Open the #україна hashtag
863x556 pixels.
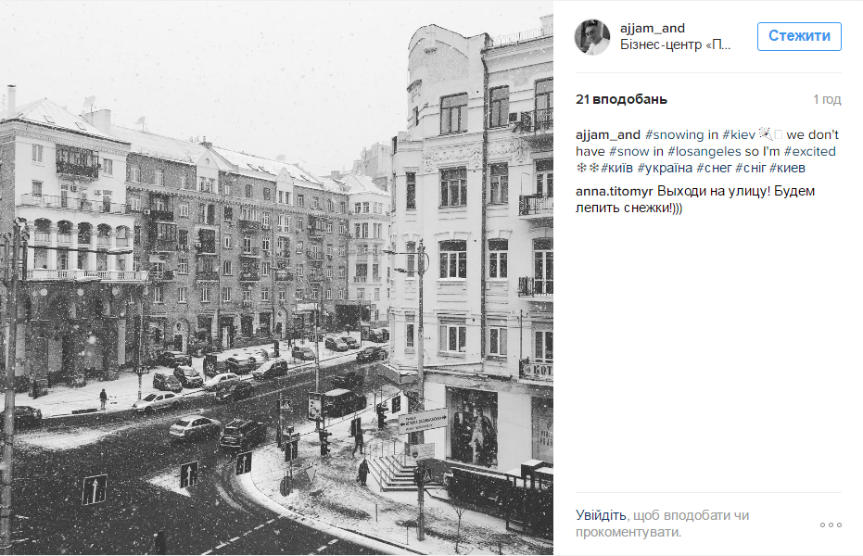pyautogui.click(x=665, y=168)
